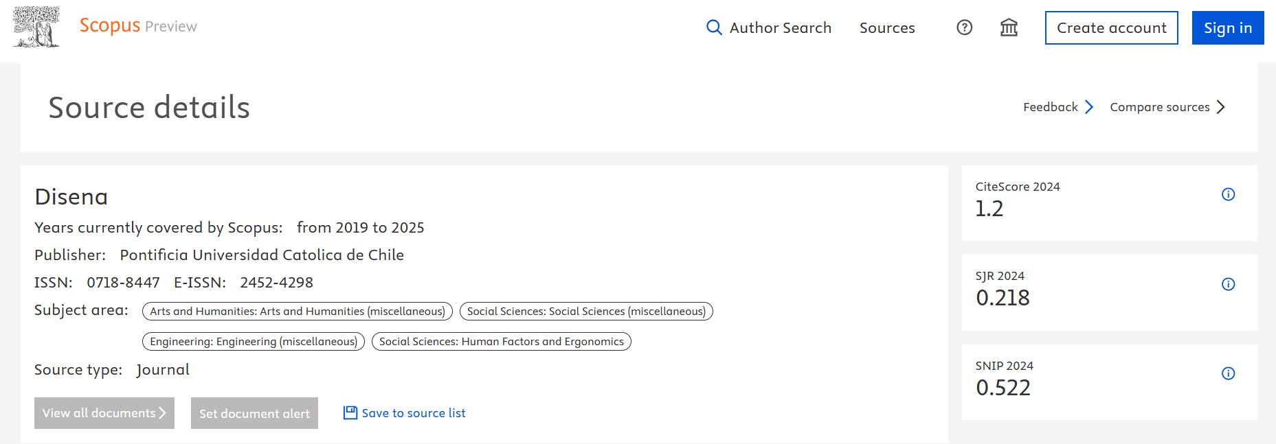Select Human Factors and Ergonomics subject tag
Image resolution: width=1276 pixels, height=444 pixels.
(x=502, y=342)
